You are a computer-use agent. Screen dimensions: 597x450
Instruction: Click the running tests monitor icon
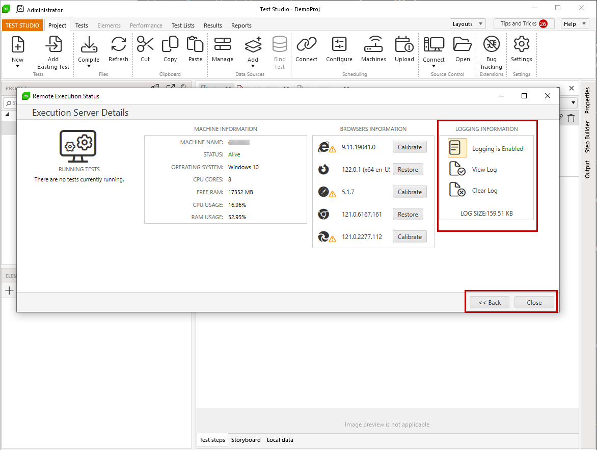[x=78, y=146]
